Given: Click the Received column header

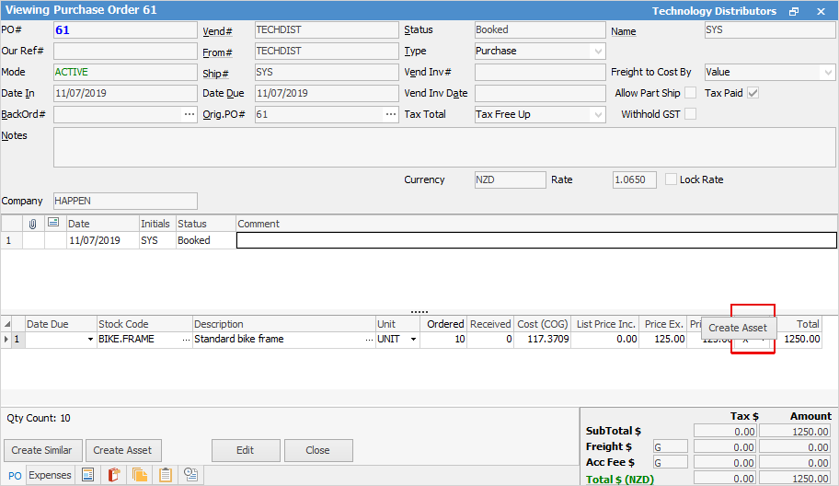Looking at the screenshot, I should (x=490, y=324).
